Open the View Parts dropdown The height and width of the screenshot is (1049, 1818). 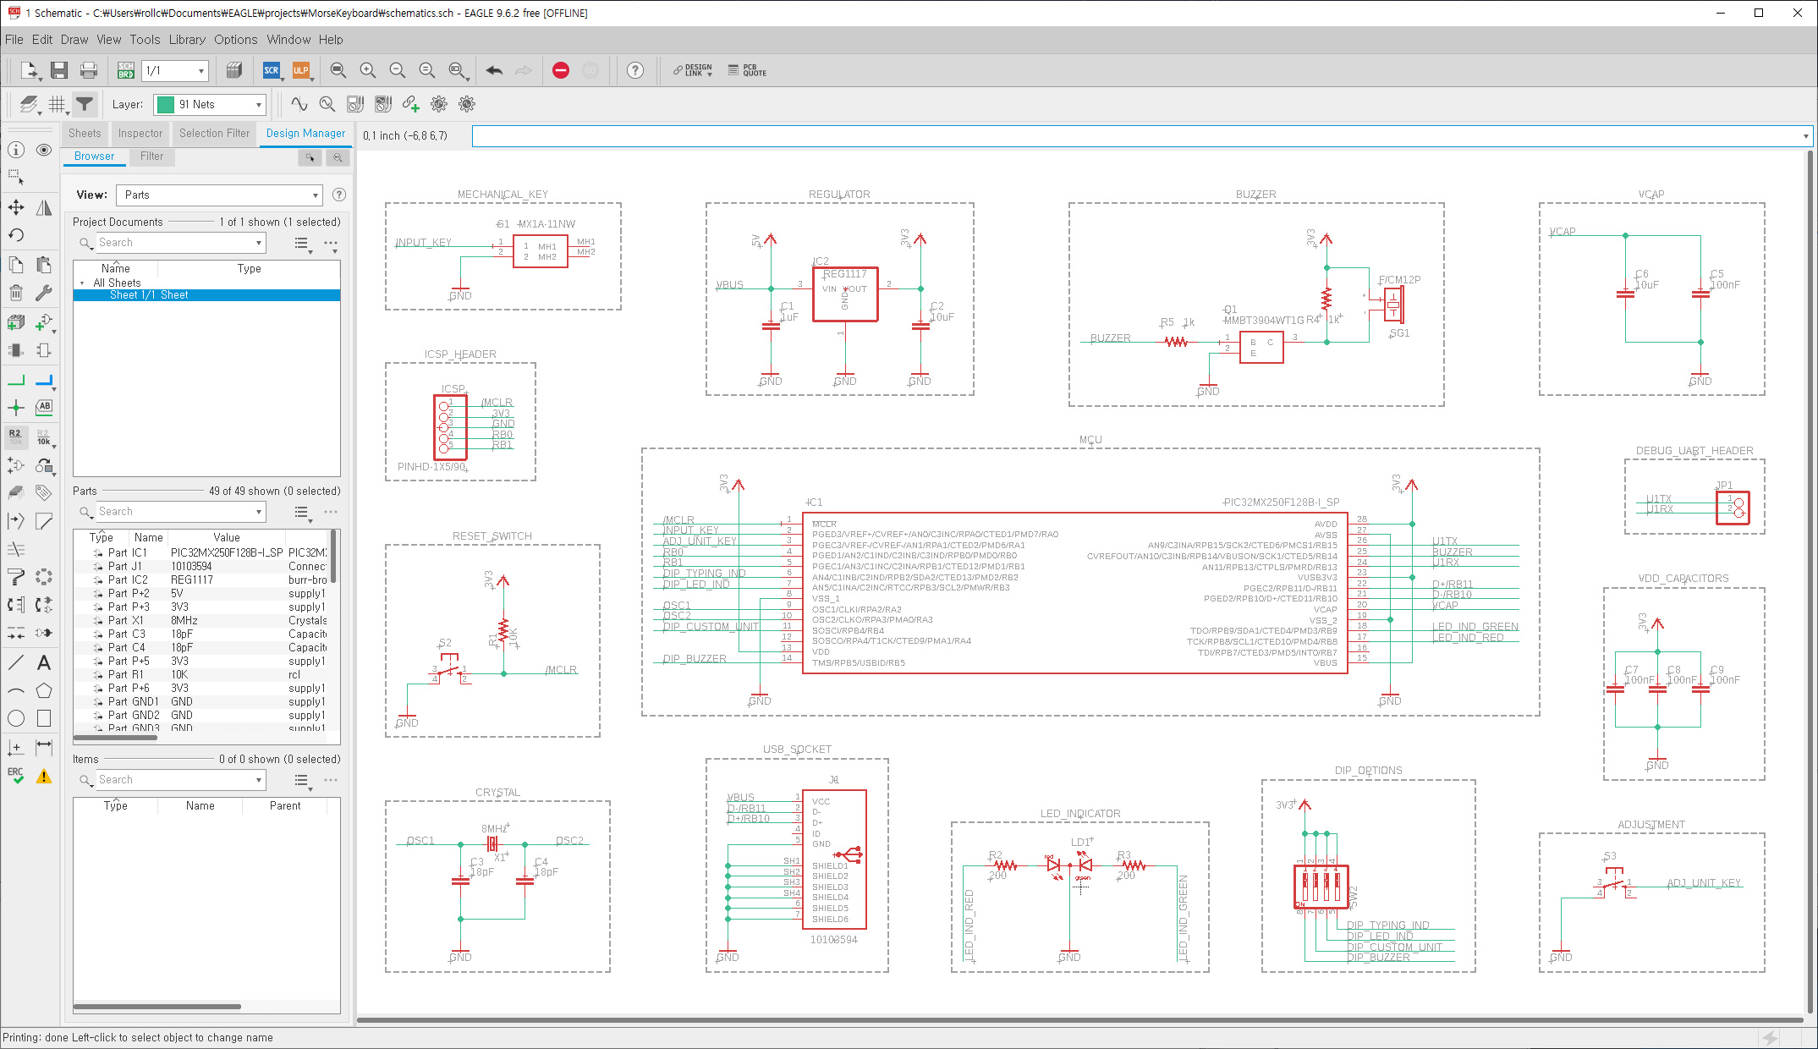pyautogui.click(x=219, y=195)
